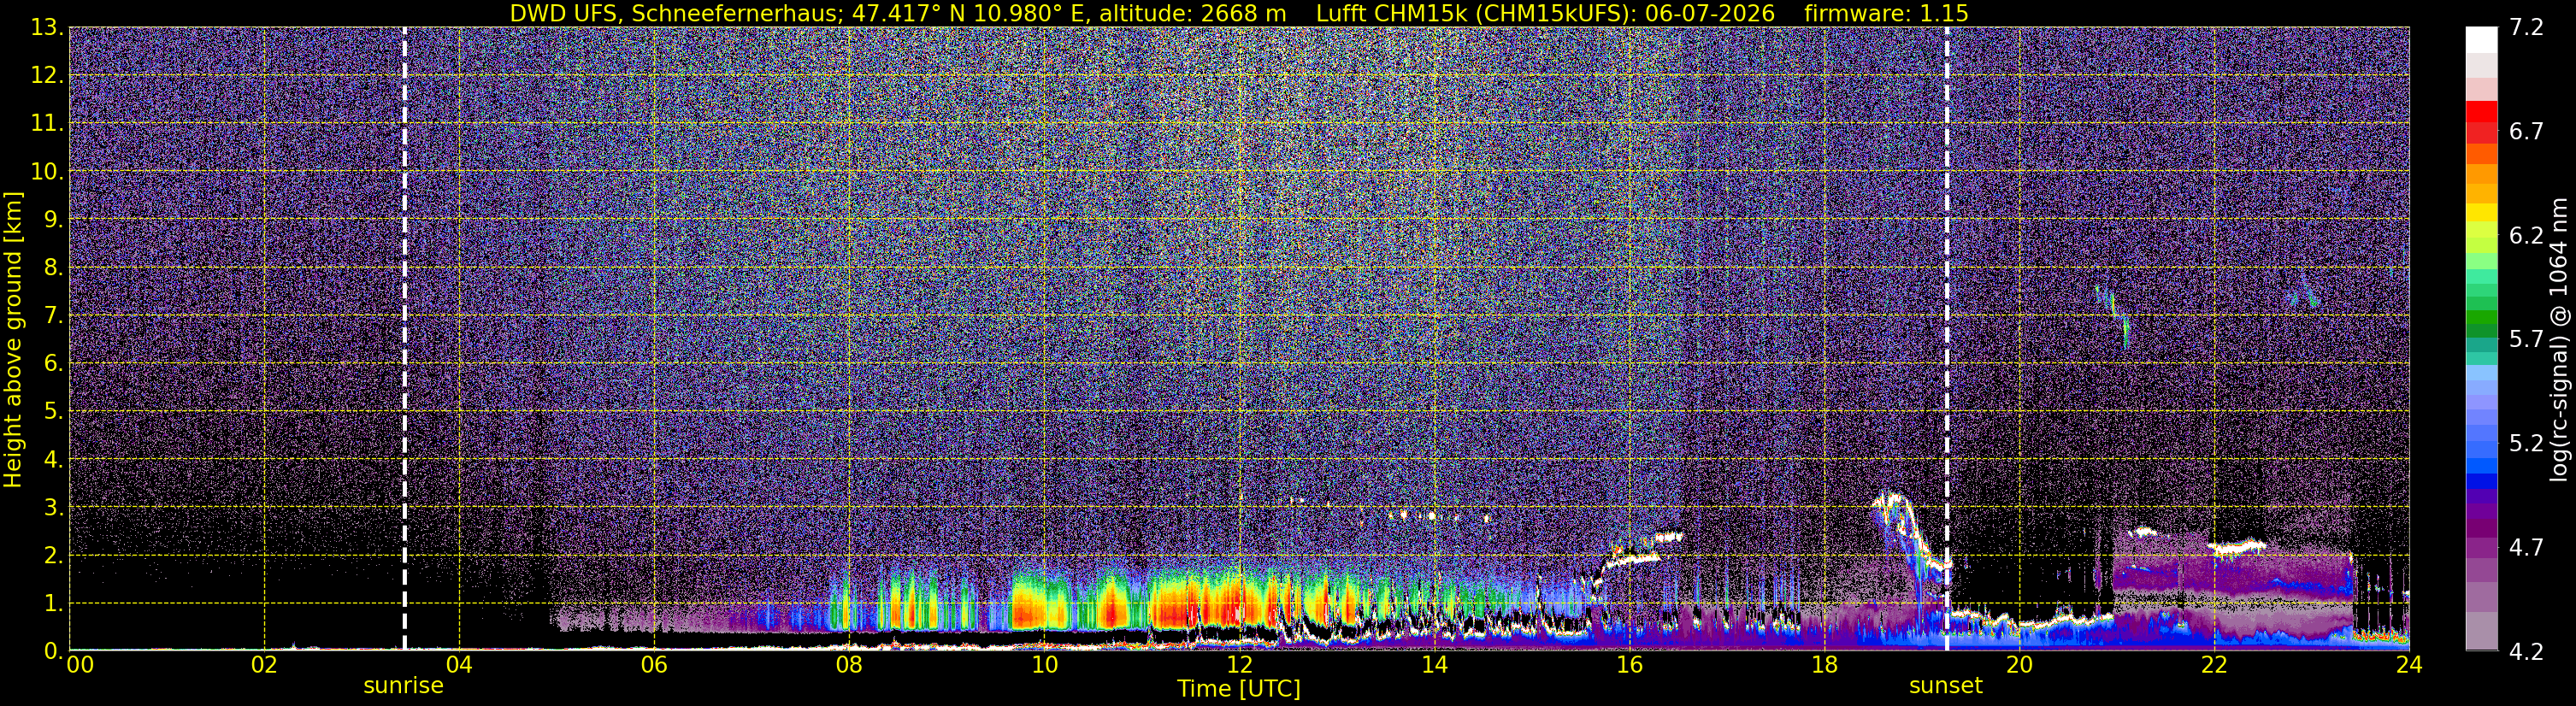Click the green segment of the colorbar
Image resolution: width=2576 pixels, height=706 pixels.
point(2481,320)
